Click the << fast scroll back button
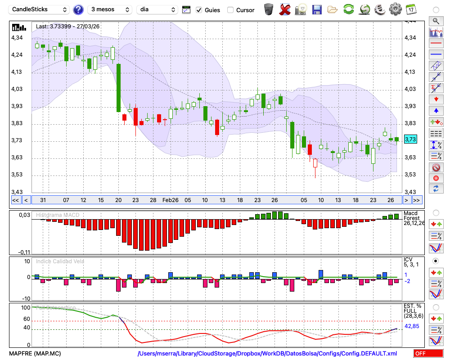Viewport: 450px width, 360px height. (x=15, y=200)
